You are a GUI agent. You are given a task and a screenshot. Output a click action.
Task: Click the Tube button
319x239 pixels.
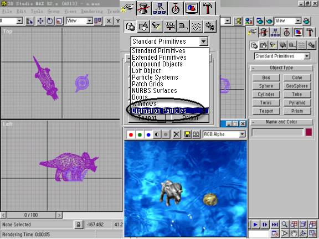[297, 94]
